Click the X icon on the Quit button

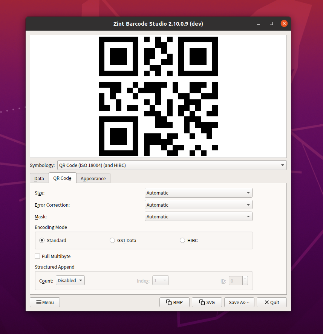coord(266,302)
